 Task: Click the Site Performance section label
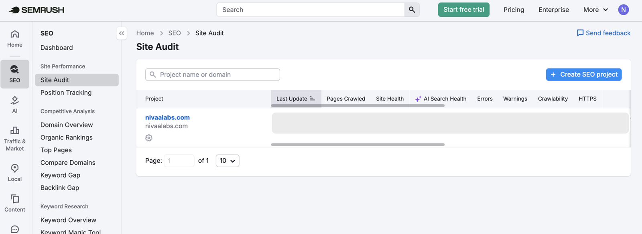tap(63, 67)
